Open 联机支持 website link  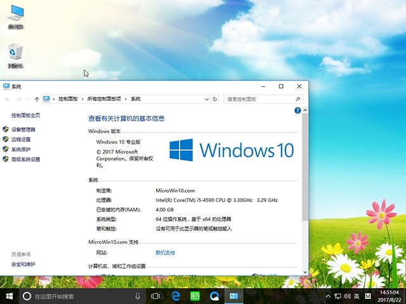click(x=165, y=253)
